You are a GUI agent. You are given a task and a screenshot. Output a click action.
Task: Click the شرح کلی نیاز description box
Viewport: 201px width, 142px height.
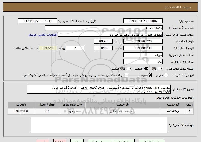(x=99, y=89)
